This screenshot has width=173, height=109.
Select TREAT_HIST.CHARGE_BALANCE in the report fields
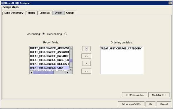click(x=49, y=56)
